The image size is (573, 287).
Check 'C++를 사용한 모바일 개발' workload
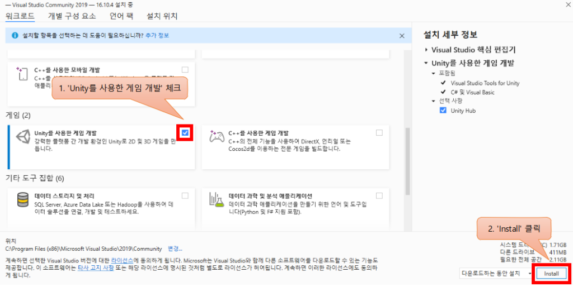tap(185, 69)
